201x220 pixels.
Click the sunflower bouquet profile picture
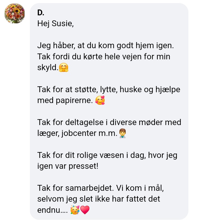point(15,13)
